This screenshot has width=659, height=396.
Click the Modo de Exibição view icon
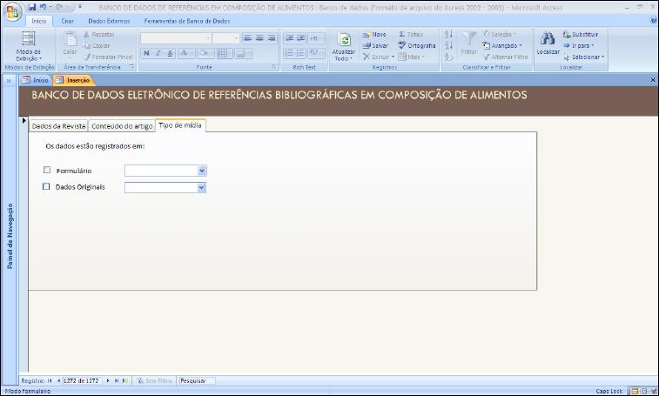coord(29,38)
